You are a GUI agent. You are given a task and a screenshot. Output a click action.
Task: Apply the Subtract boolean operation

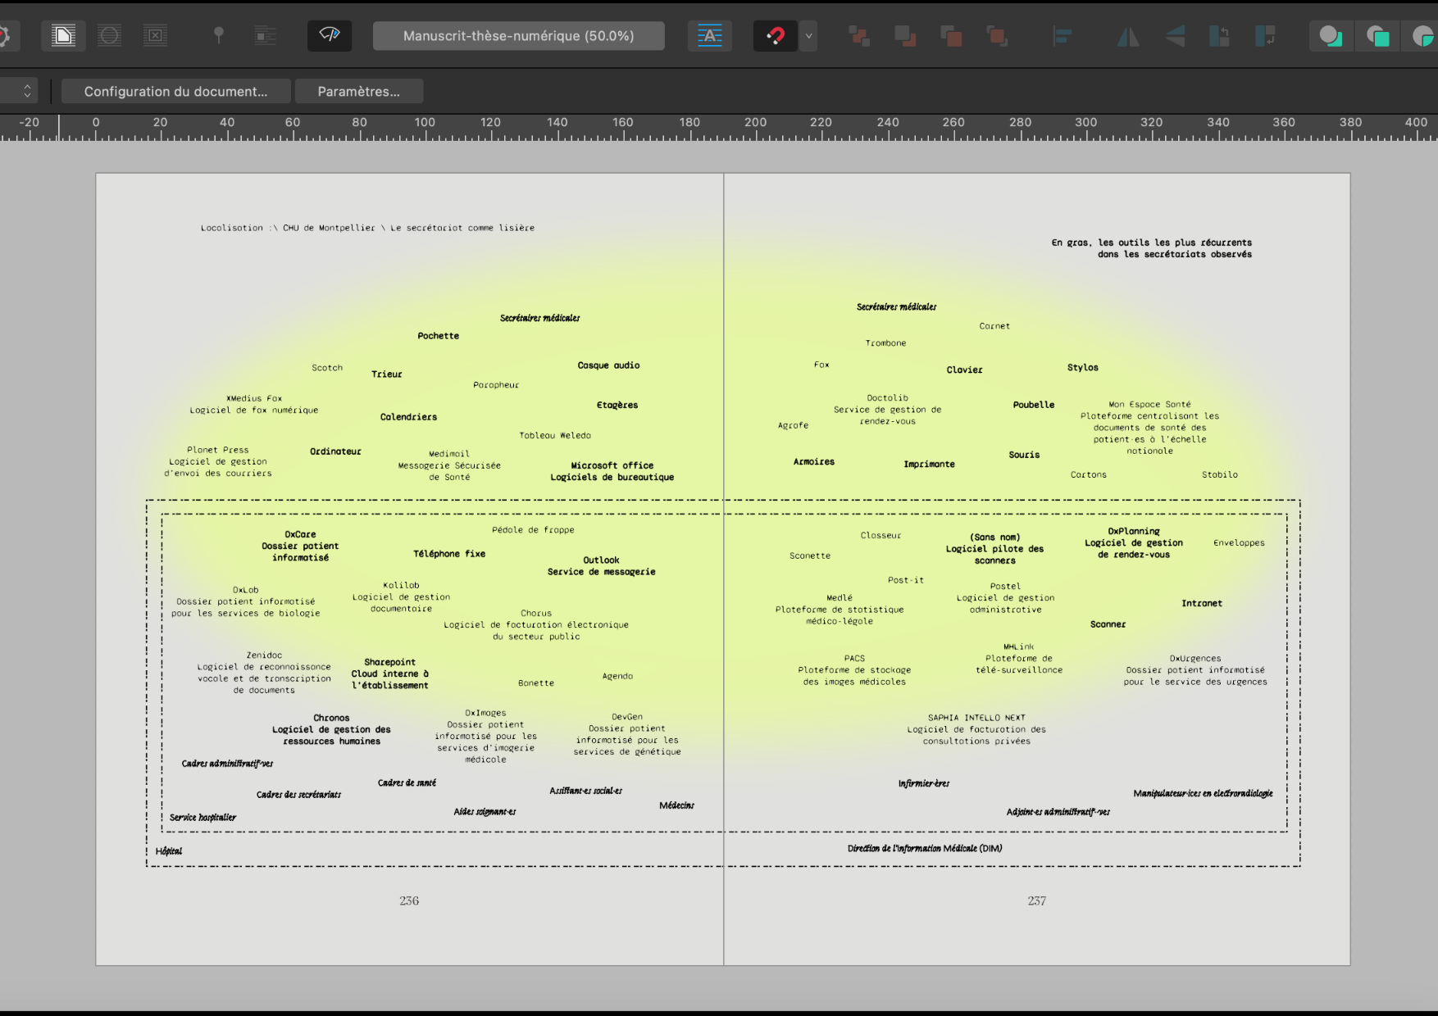pos(1377,35)
